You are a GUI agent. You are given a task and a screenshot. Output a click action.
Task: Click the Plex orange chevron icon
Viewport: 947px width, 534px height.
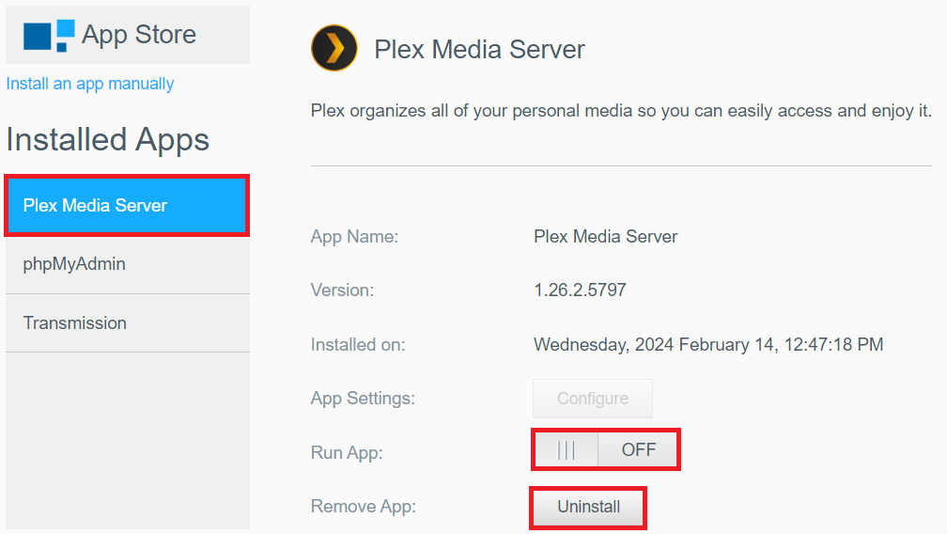point(334,49)
